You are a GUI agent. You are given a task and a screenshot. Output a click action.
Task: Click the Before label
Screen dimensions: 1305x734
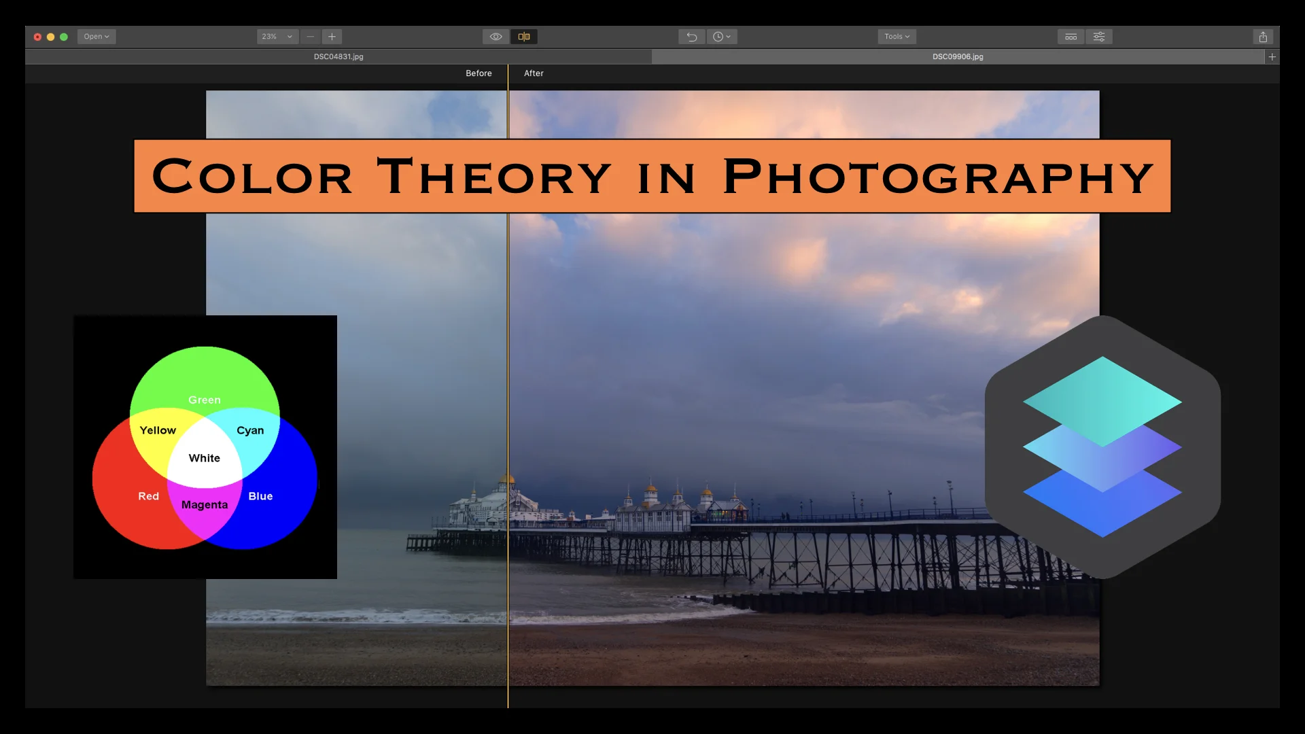(478, 73)
